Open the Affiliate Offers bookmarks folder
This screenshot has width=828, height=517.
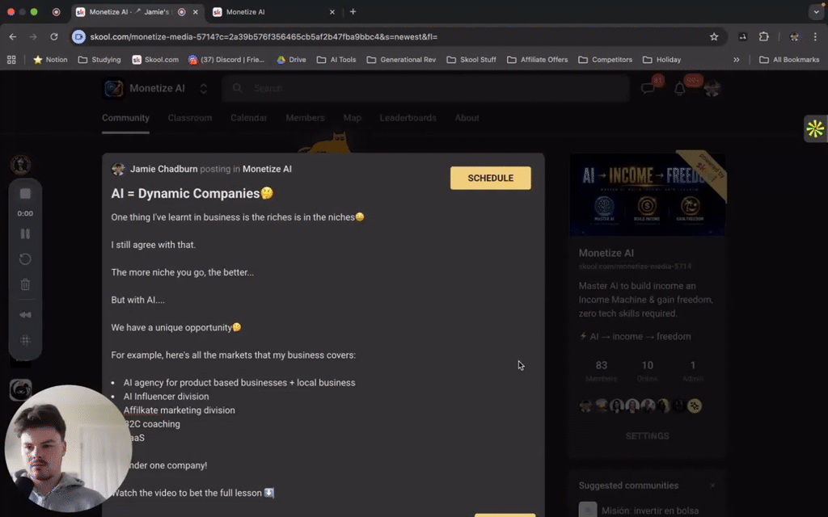[537, 60]
